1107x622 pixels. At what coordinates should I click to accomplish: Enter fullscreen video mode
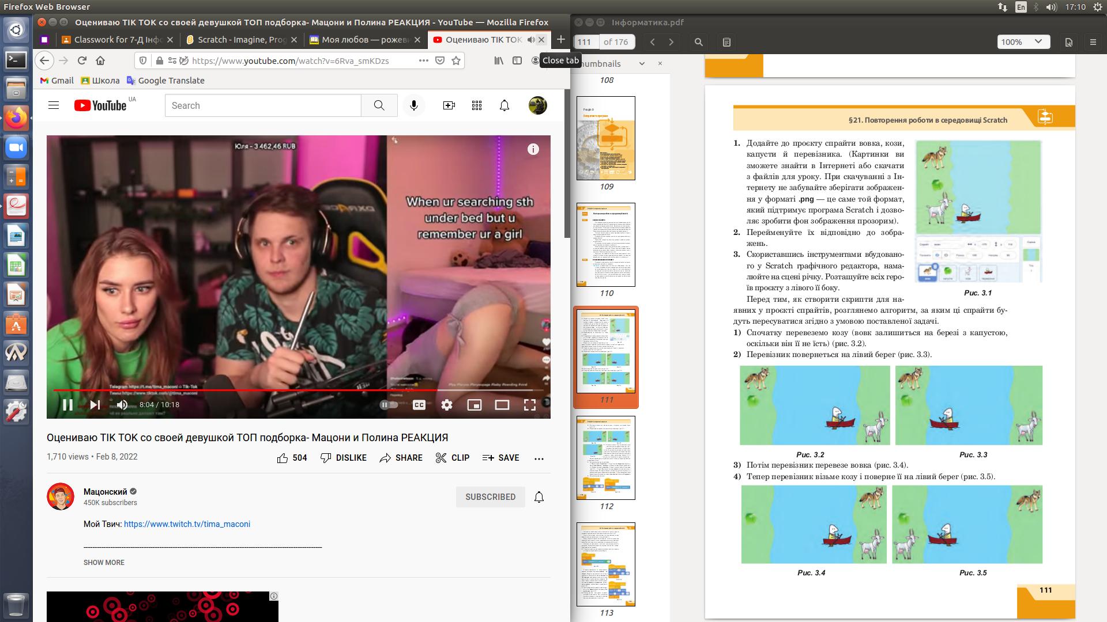[529, 405]
